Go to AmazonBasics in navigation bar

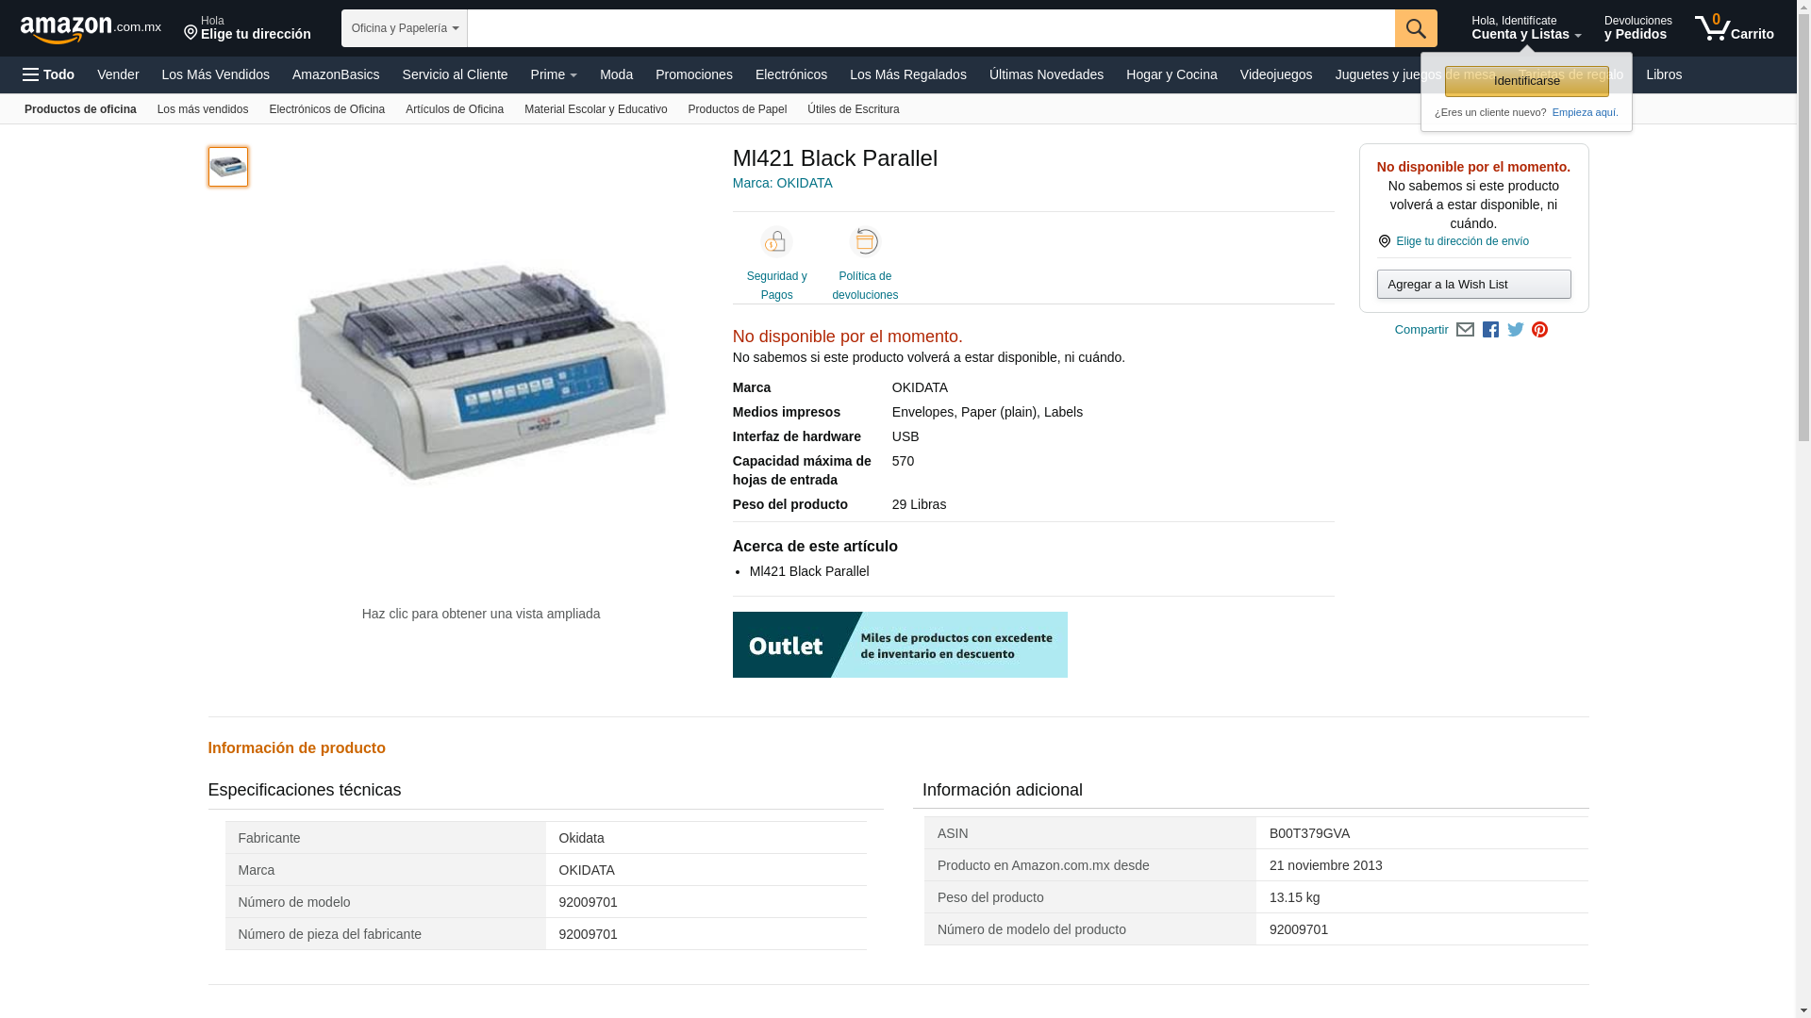click(335, 74)
